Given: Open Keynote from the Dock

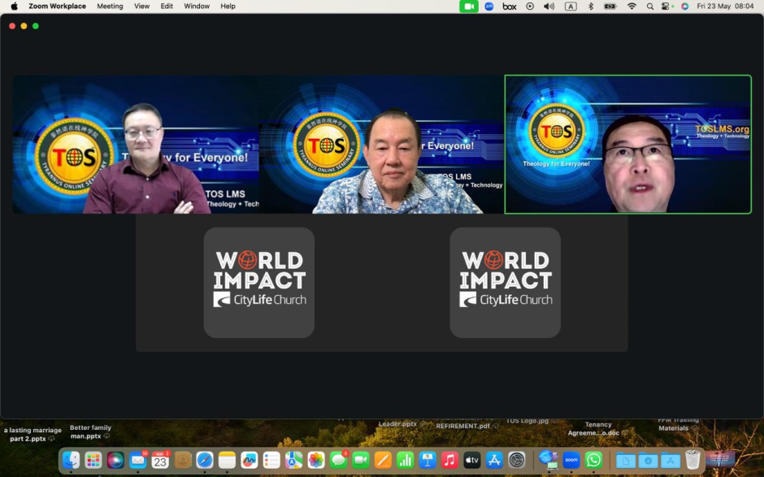Looking at the screenshot, I should [x=428, y=460].
